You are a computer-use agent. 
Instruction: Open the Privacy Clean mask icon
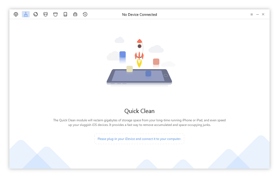coord(46,14)
